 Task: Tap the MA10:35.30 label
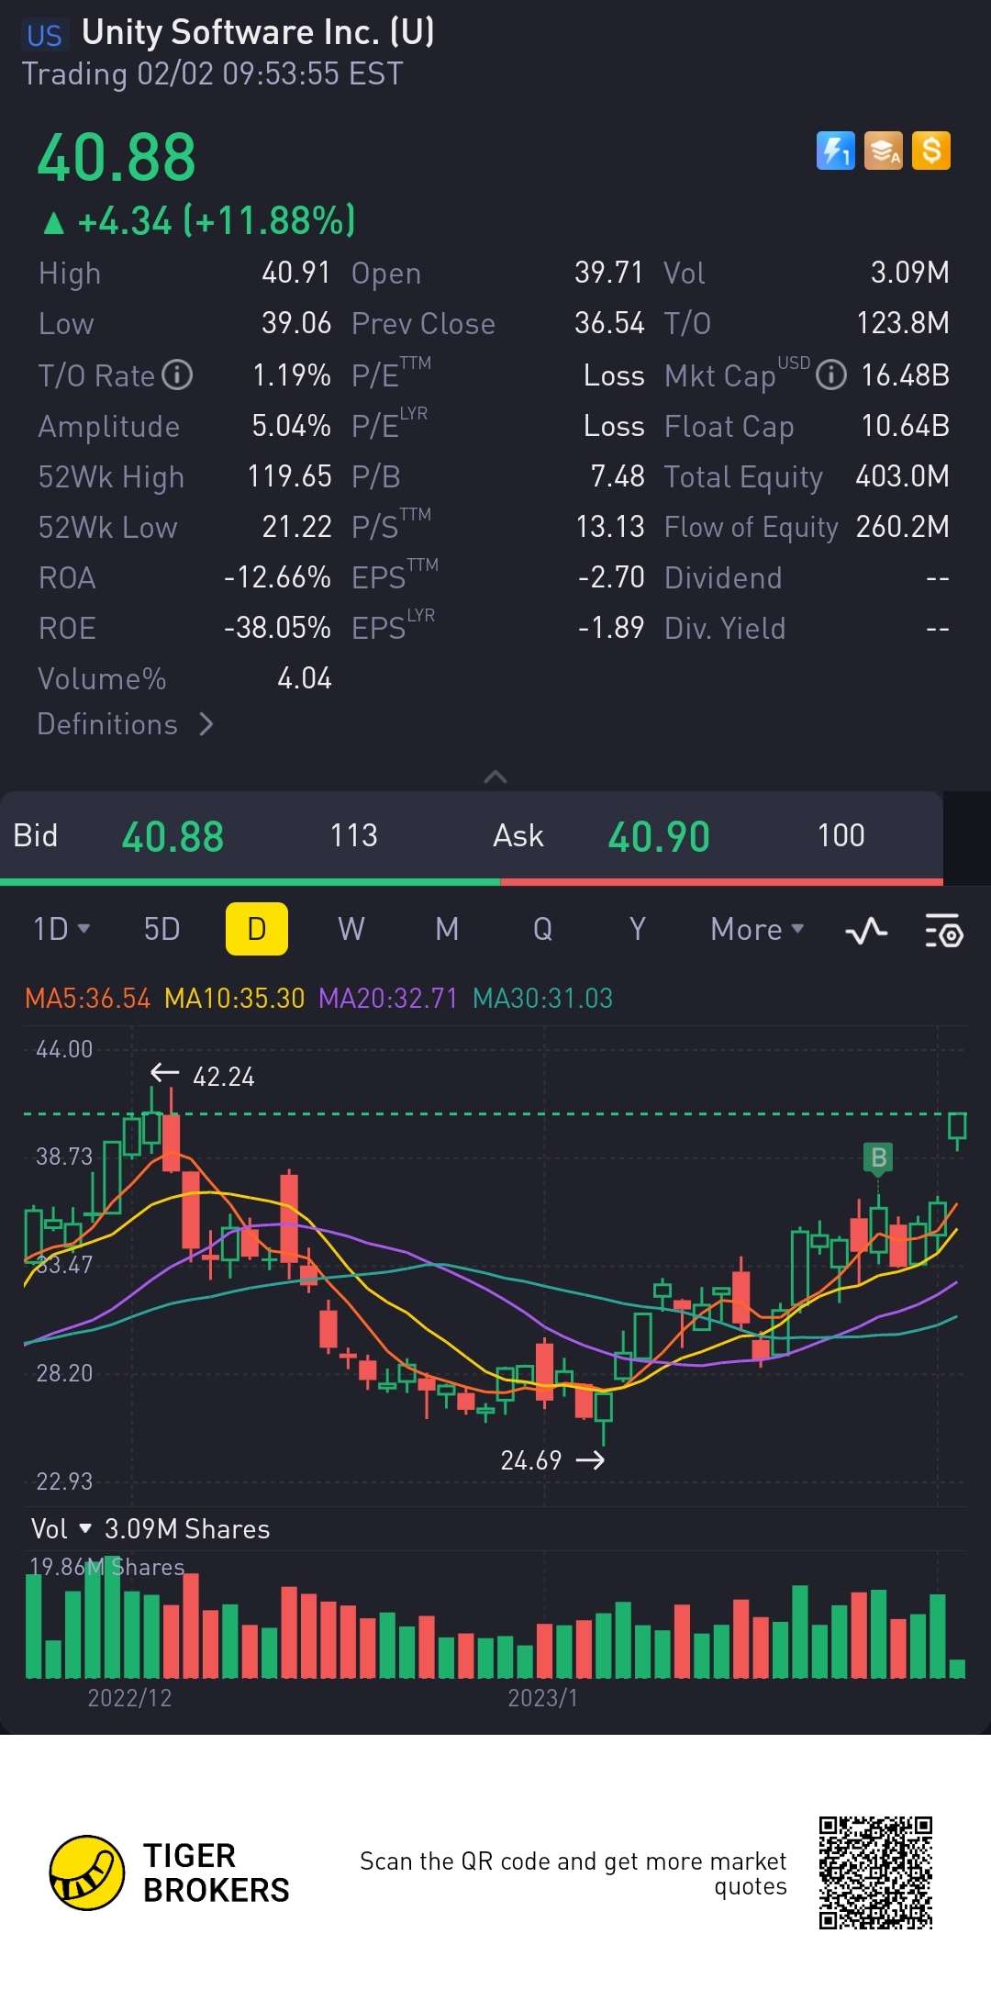tap(234, 998)
